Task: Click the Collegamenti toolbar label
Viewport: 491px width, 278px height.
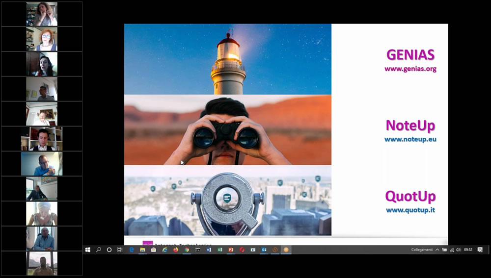Action: pyautogui.click(x=422, y=250)
